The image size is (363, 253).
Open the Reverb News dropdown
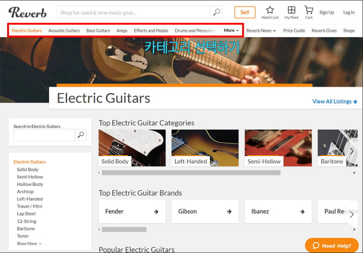pyautogui.click(x=261, y=31)
